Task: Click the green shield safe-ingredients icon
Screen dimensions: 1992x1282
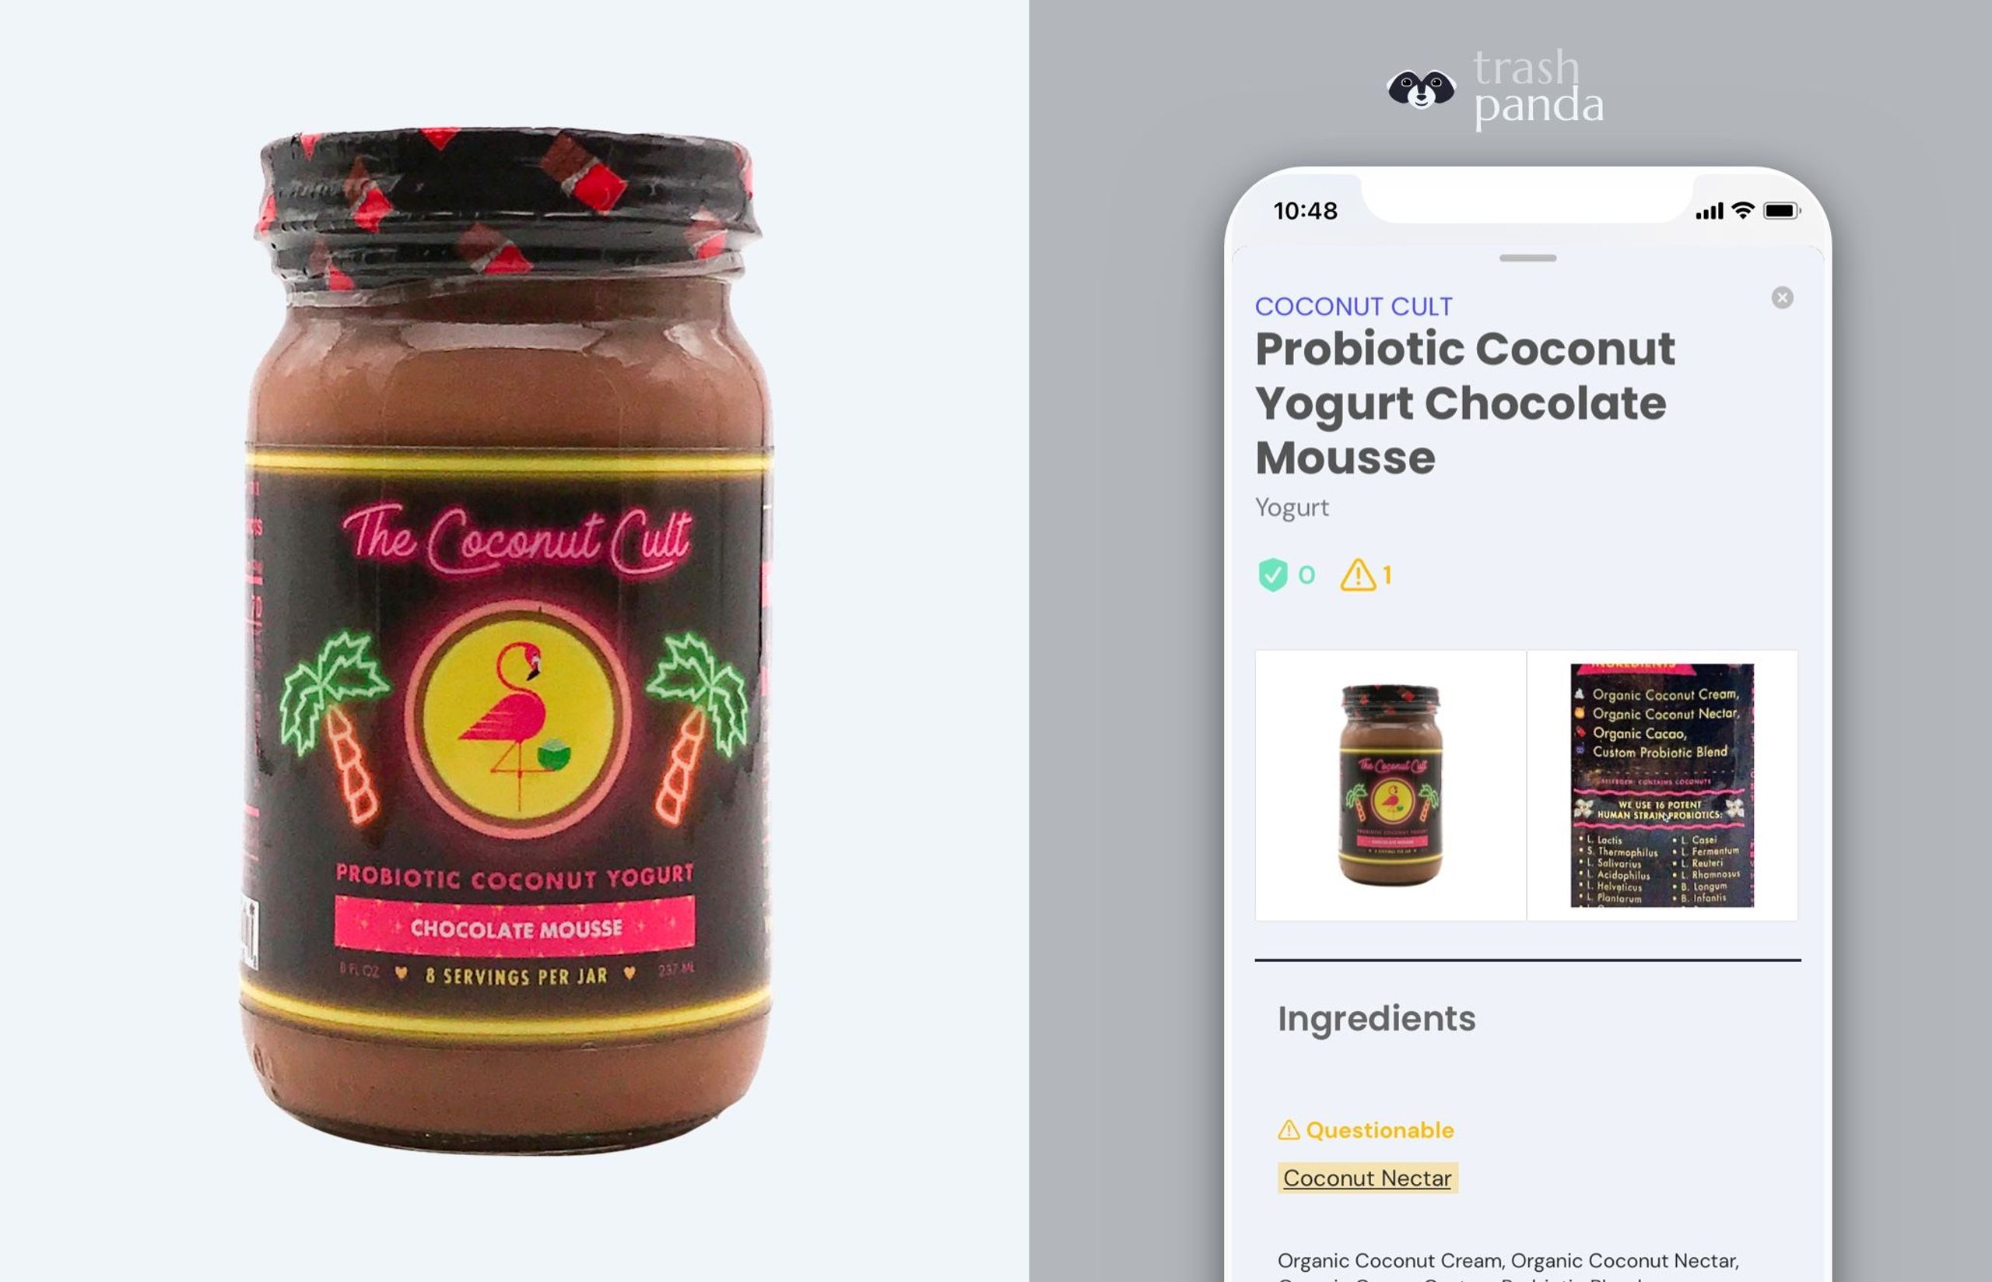Action: coord(1272,574)
